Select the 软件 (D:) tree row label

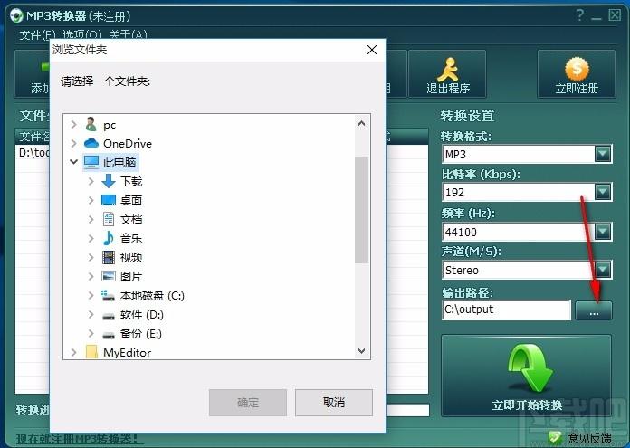[x=142, y=315]
